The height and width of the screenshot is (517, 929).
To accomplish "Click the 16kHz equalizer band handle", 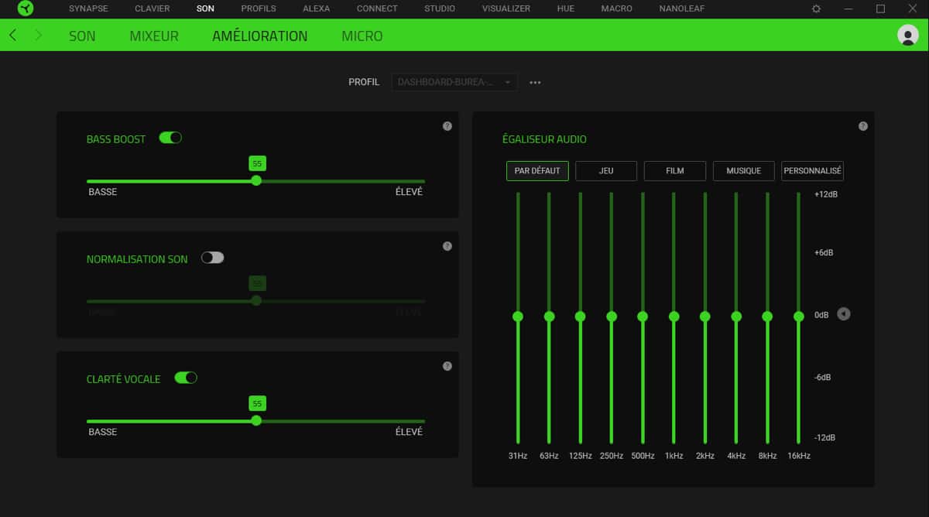I will tap(798, 316).
